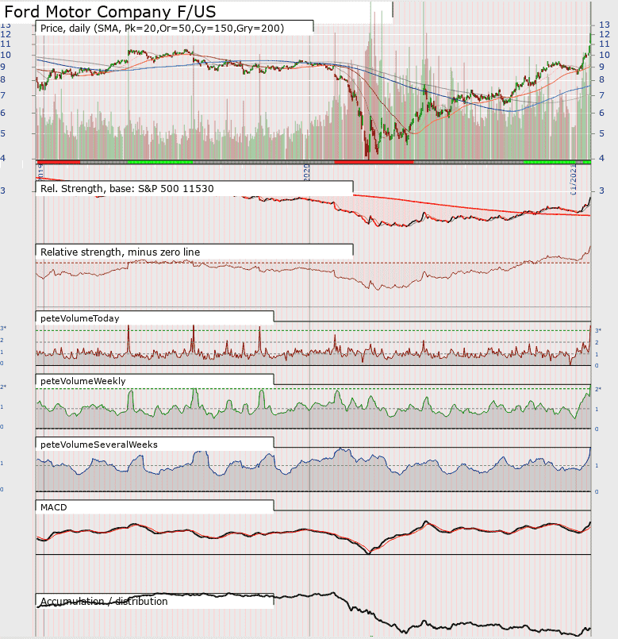Screen dimensions: 618x639
Task: Click price 9 on right price axis
Action: [x=601, y=67]
